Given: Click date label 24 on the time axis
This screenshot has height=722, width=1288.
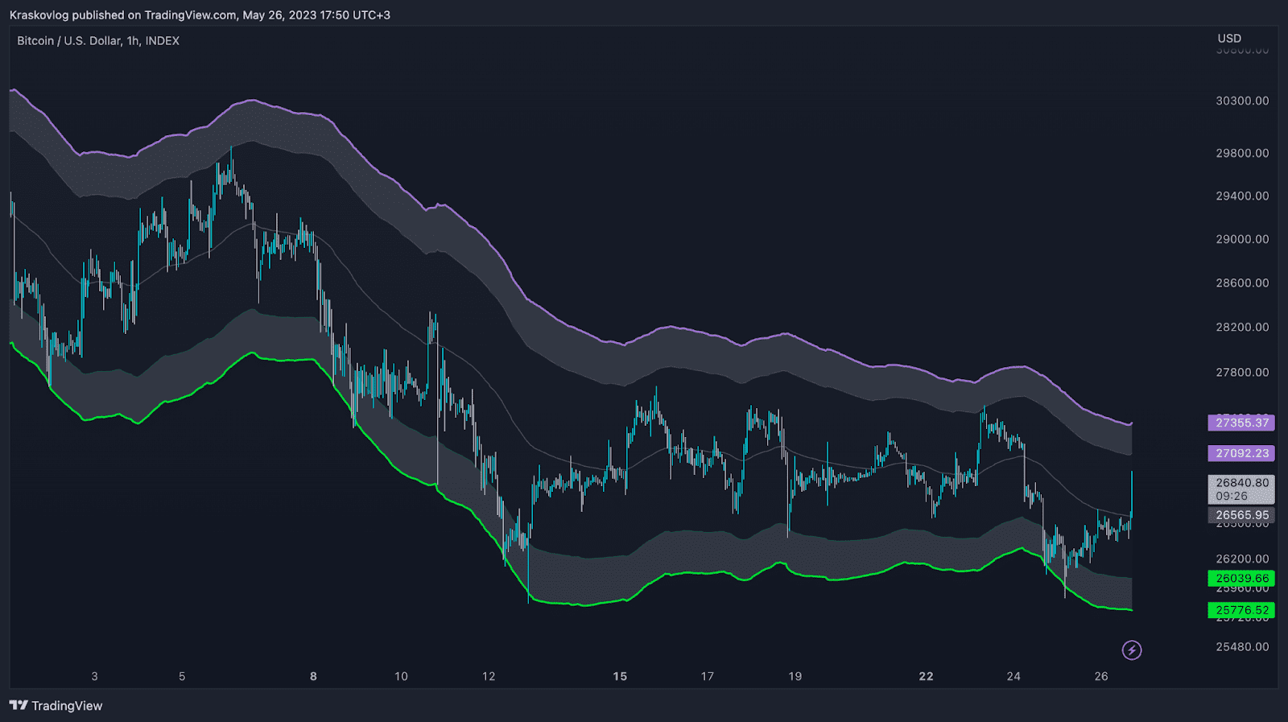Looking at the screenshot, I should (x=1013, y=676).
